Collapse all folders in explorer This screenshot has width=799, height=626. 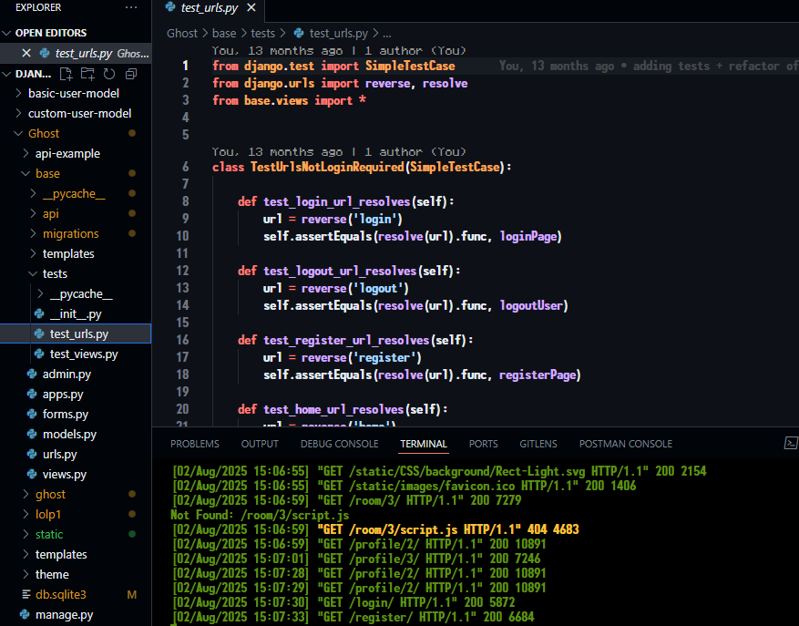click(x=131, y=74)
